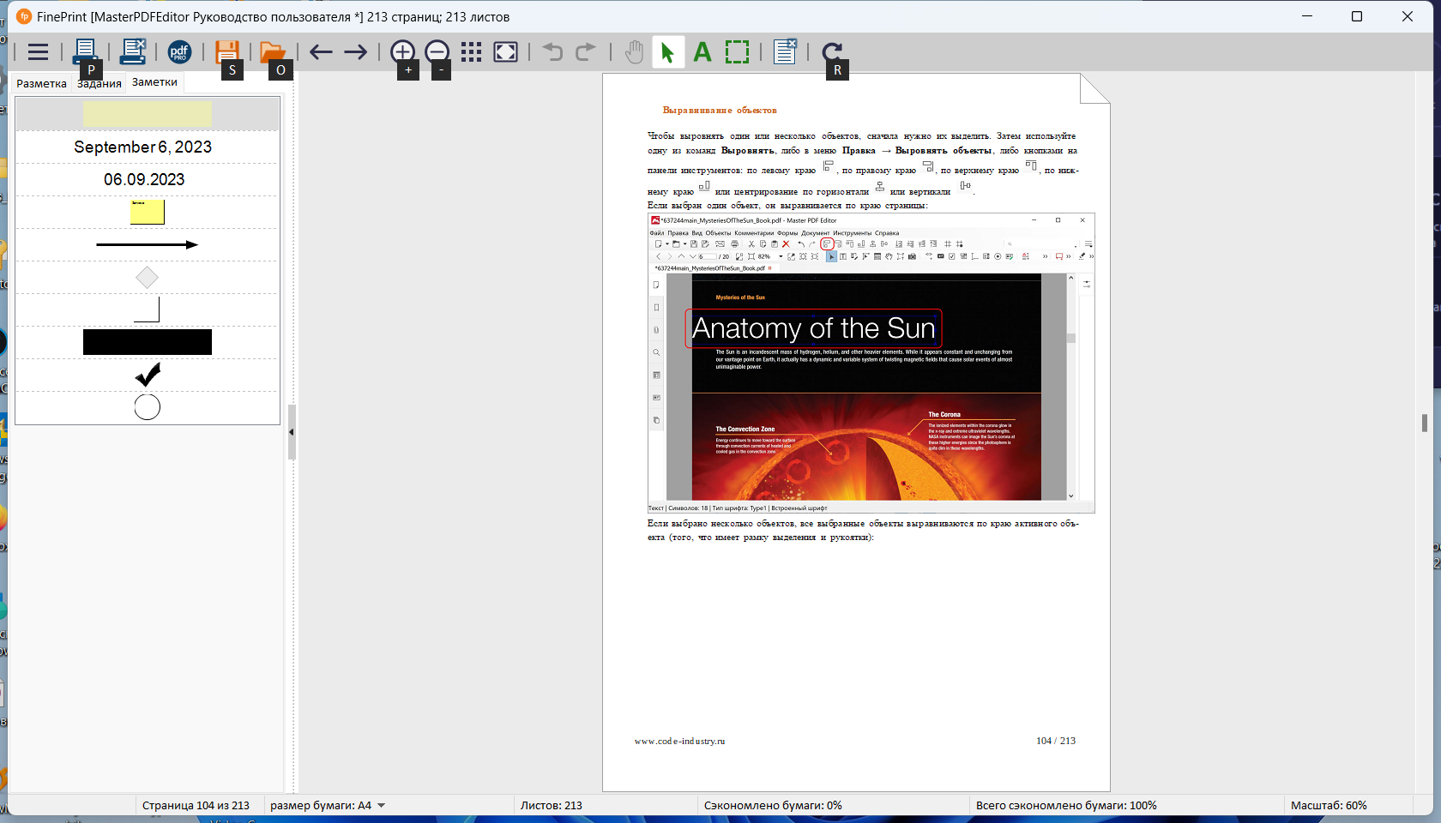The width and height of the screenshot is (1441, 823).
Task: Click the orange floppy disk Save icon
Action: [226, 51]
